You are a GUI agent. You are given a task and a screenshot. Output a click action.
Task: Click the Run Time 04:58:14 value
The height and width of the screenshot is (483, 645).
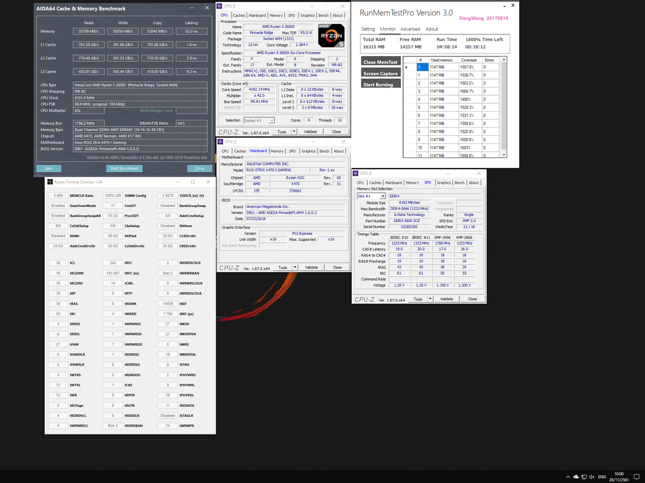[447, 47]
